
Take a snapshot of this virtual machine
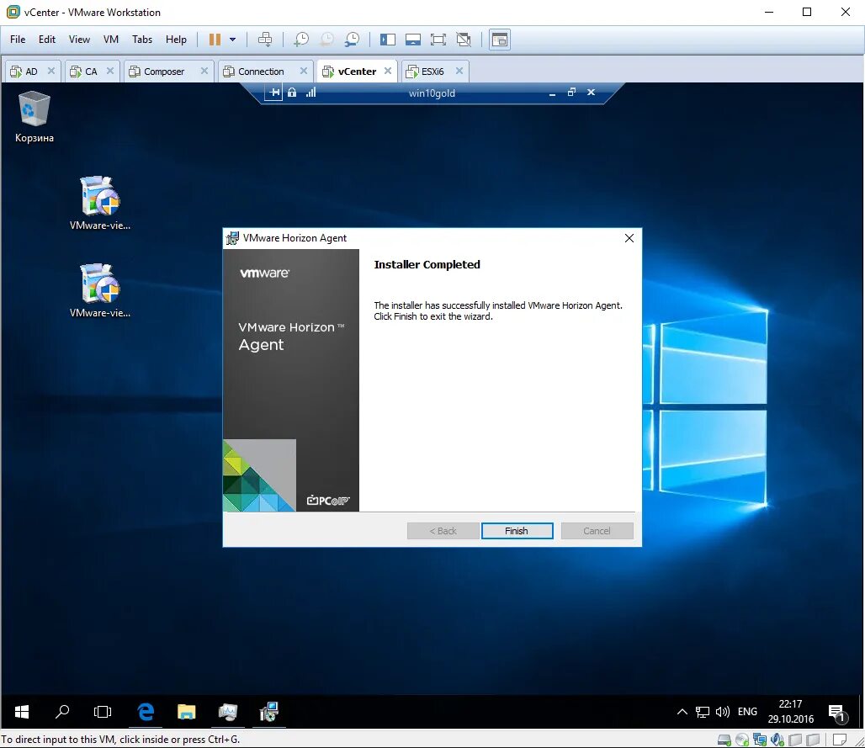click(300, 39)
